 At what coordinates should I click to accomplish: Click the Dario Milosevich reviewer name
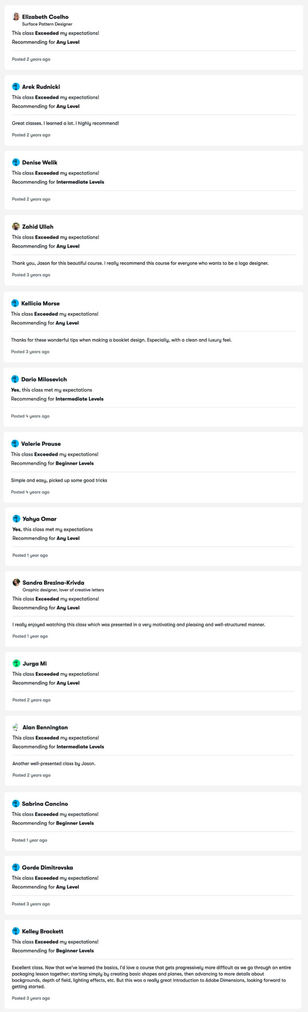coord(44,379)
